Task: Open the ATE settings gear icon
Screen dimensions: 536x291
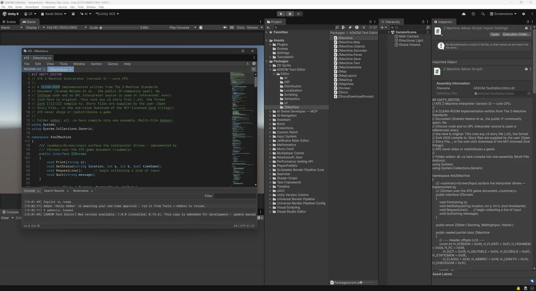Action: 254,64
